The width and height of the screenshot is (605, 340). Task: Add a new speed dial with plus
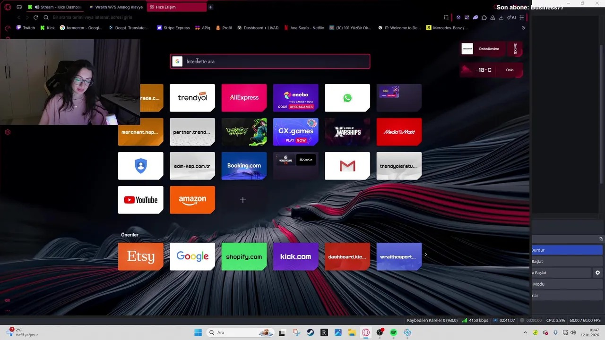click(243, 200)
